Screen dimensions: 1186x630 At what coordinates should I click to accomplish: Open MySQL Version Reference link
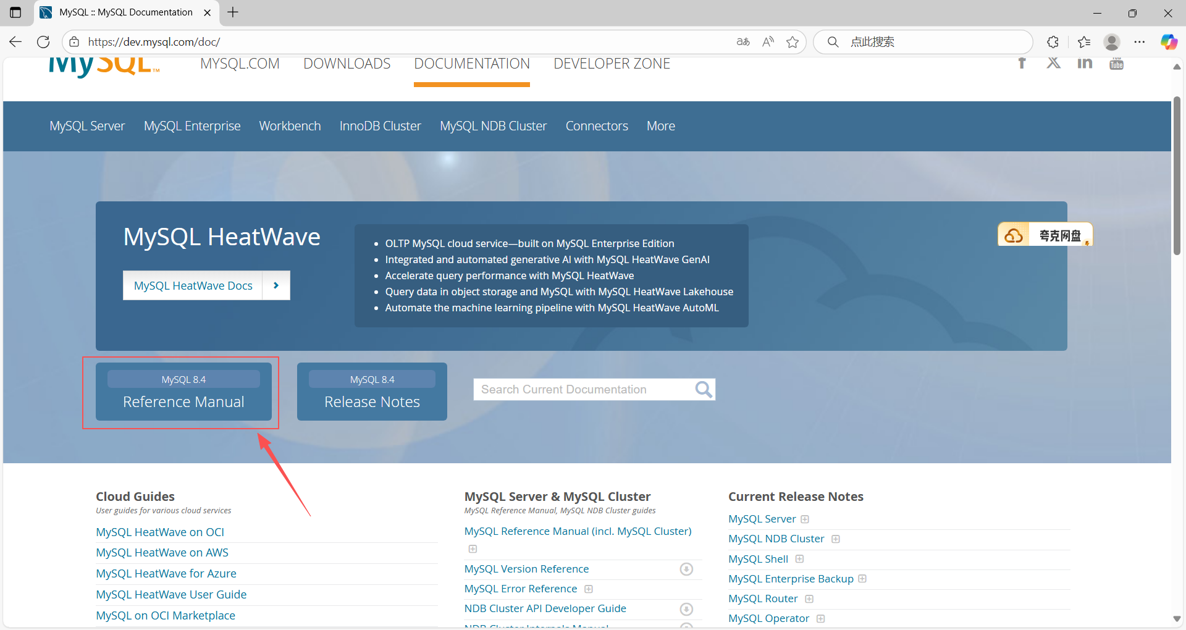tap(526, 569)
